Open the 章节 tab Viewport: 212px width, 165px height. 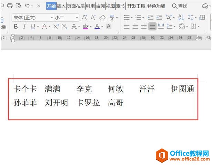coord(120,6)
